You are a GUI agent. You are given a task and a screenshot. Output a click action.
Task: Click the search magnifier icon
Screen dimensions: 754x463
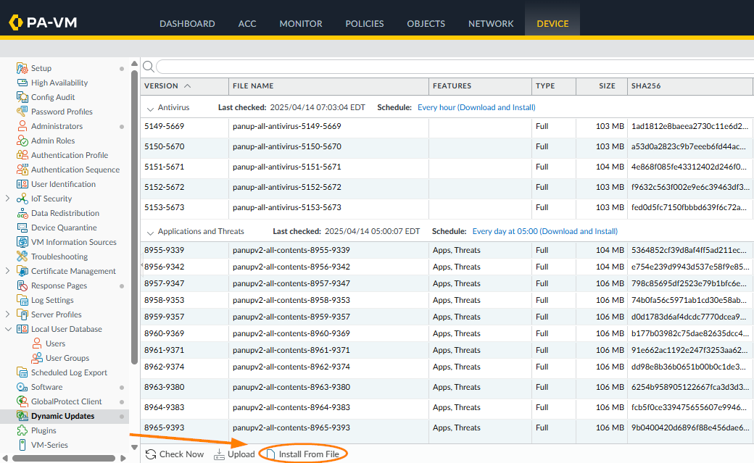[x=148, y=67]
